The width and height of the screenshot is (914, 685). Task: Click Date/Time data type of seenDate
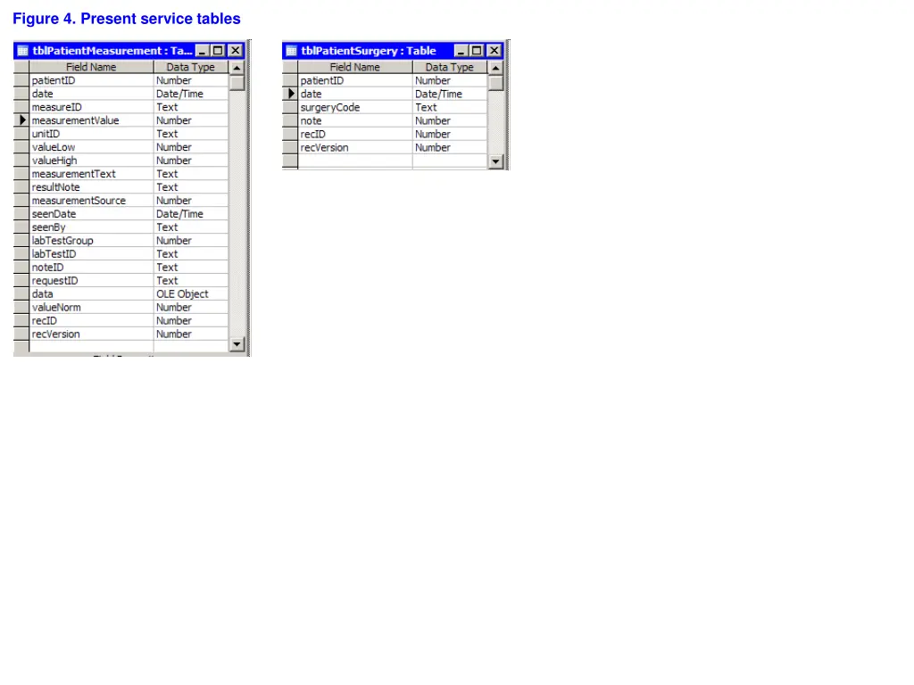click(190, 214)
